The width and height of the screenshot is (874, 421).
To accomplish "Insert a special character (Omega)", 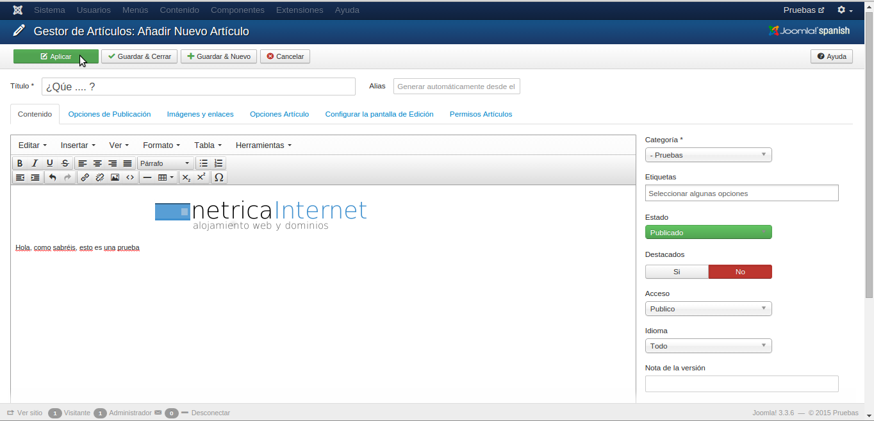I will click(219, 177).
